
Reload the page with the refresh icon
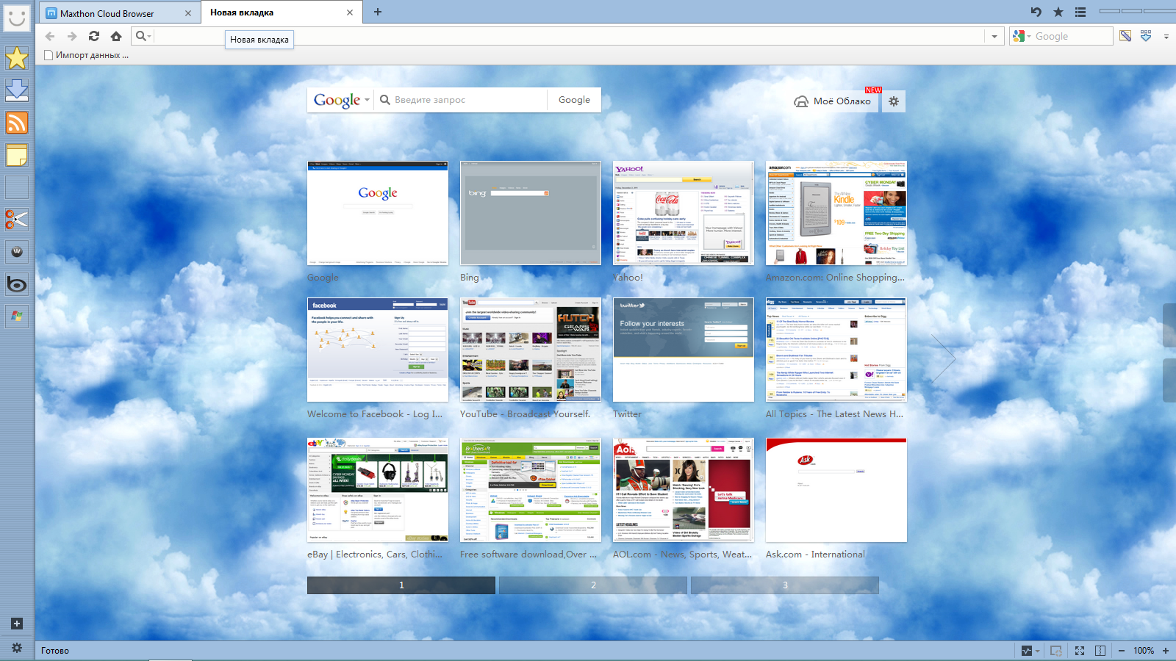pos(94,36)
